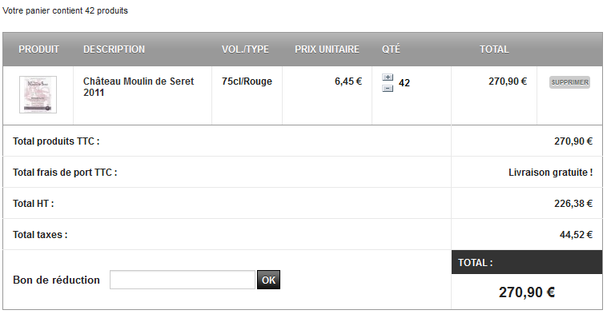Select the Total HT amount 226,38 €
Viewport: 611px width, 318px height.
click(573, 203)
